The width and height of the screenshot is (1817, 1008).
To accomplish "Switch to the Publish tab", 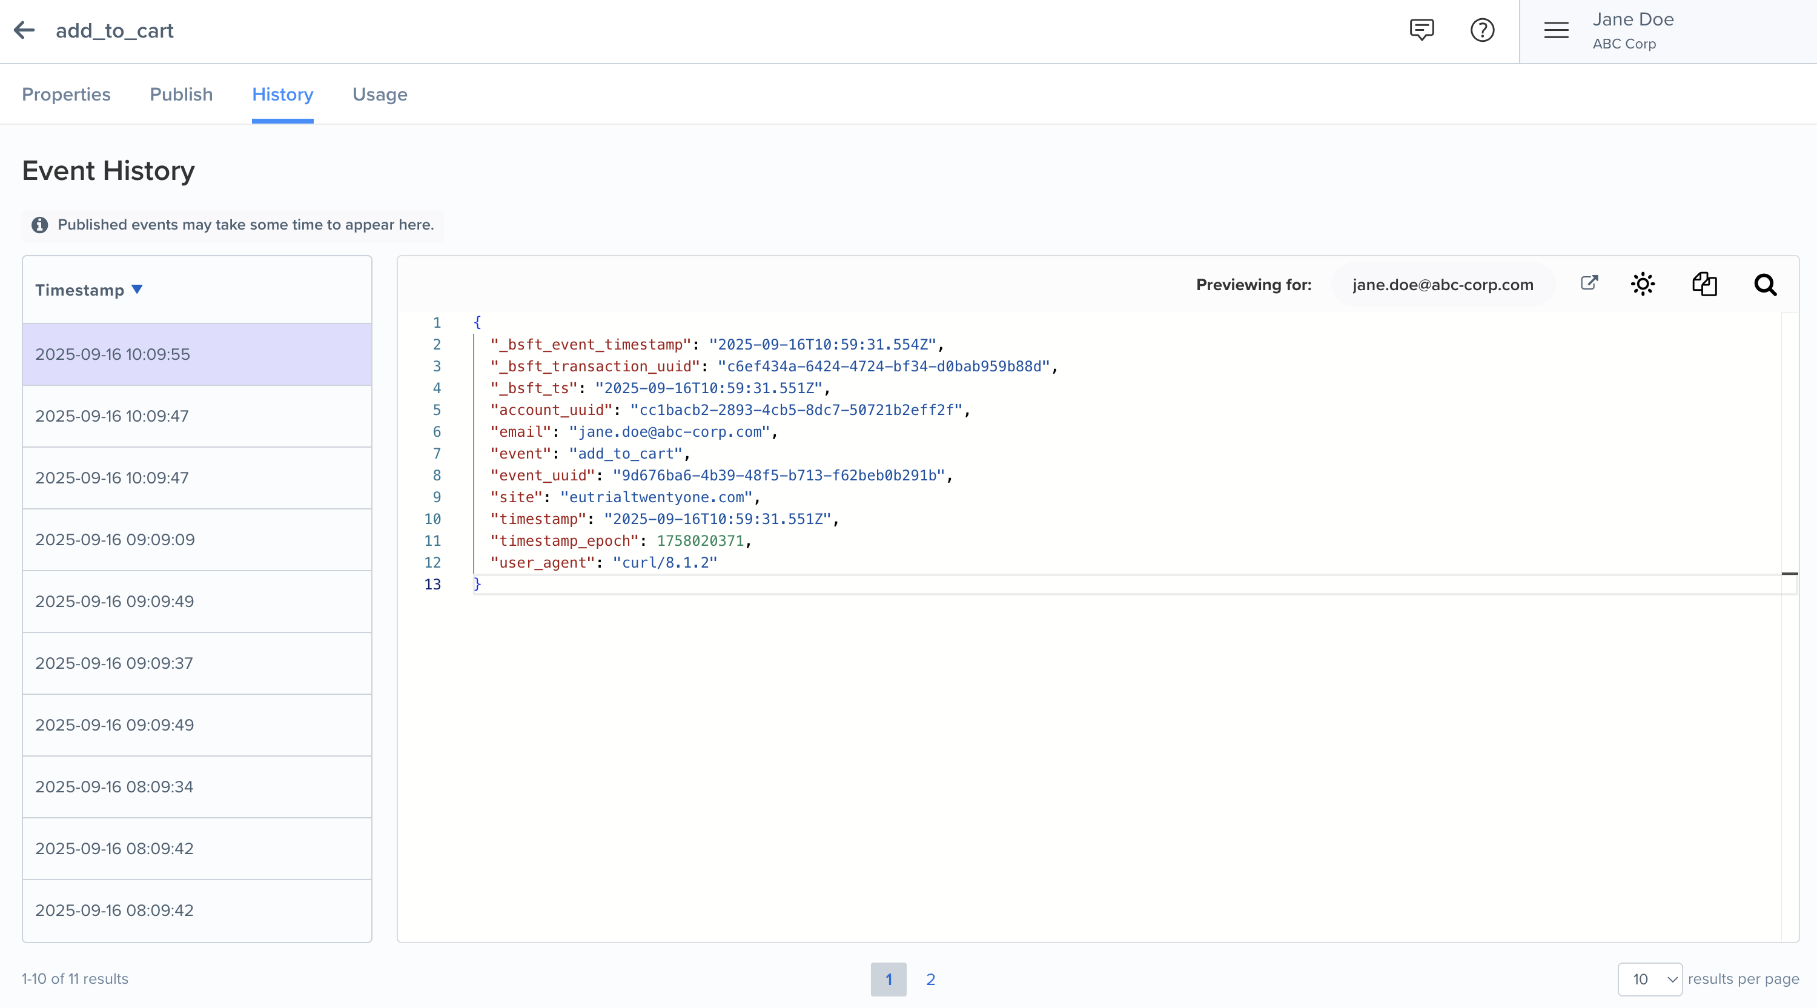I will (181, 94).
